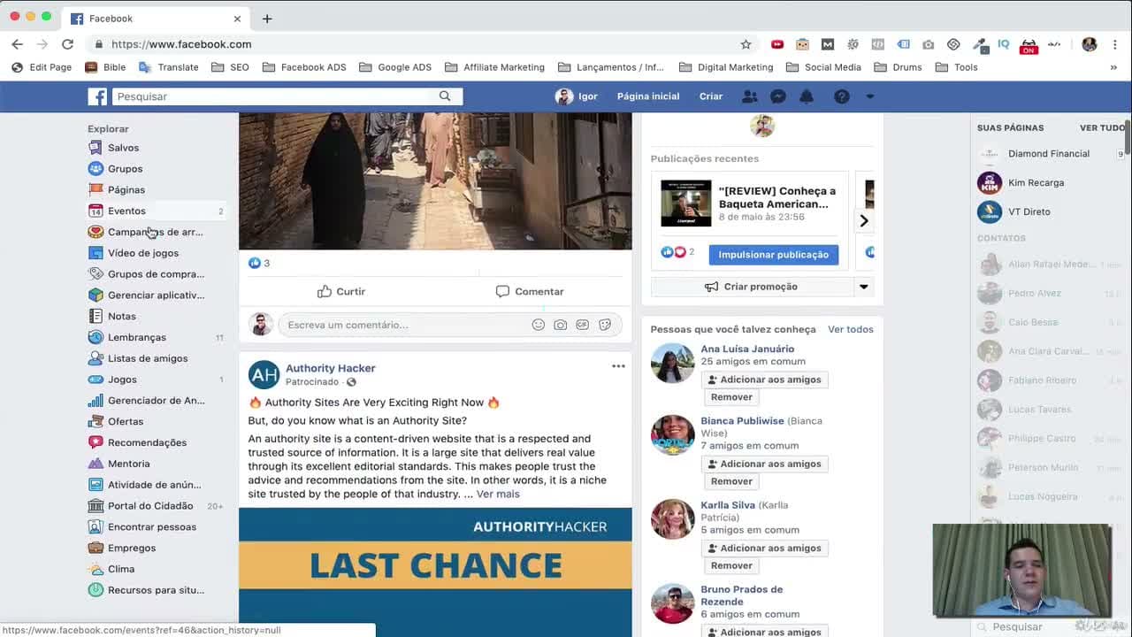Open Ver todos for people suggestions

coord(851,329)
